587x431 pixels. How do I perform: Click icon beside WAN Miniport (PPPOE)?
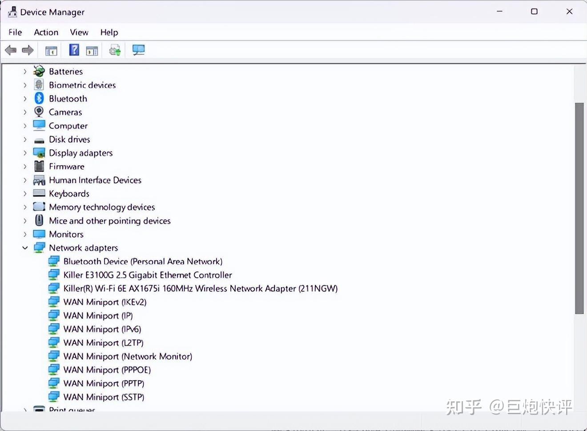click(x=54, y=370)
